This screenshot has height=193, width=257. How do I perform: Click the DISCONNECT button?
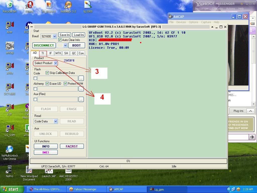[x=44, y=45]
